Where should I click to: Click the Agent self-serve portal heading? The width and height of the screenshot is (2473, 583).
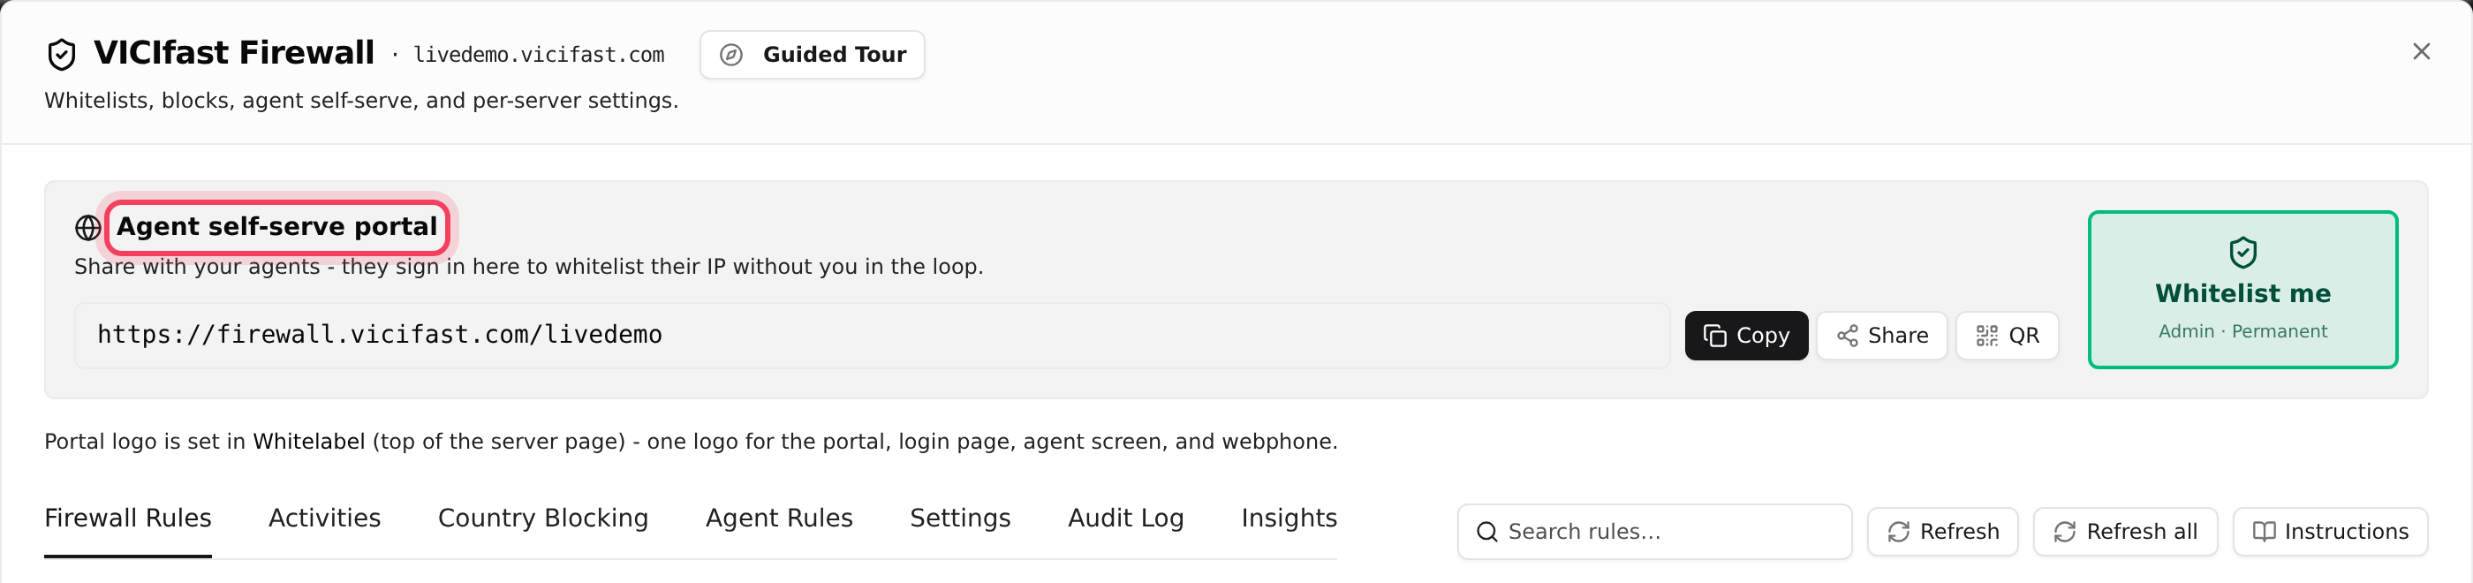[277, 227]
